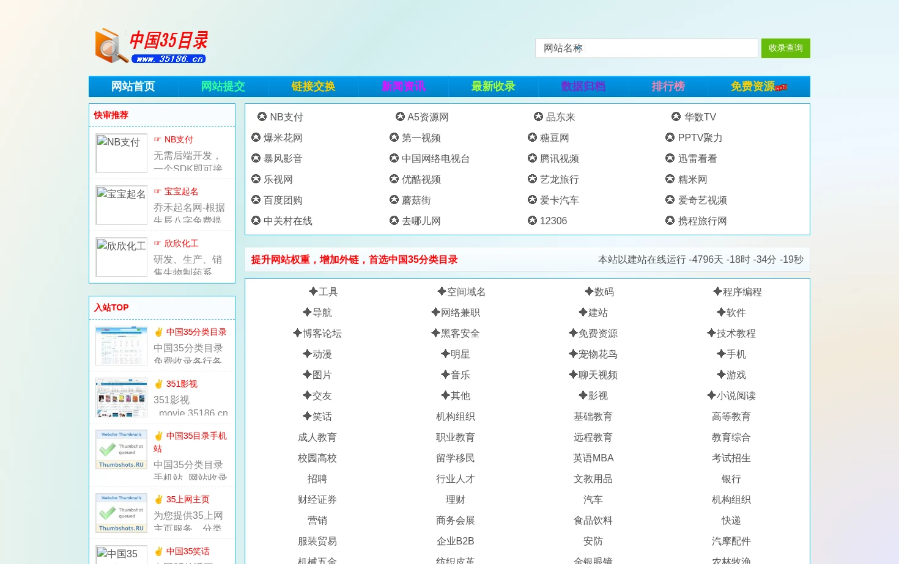Click the star icon beside 暴风影音
The height and width of the screenshot is (564, 899).
[x=256, y=158]
